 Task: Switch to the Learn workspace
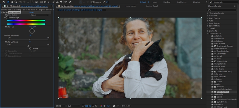(x=154, y=2)
